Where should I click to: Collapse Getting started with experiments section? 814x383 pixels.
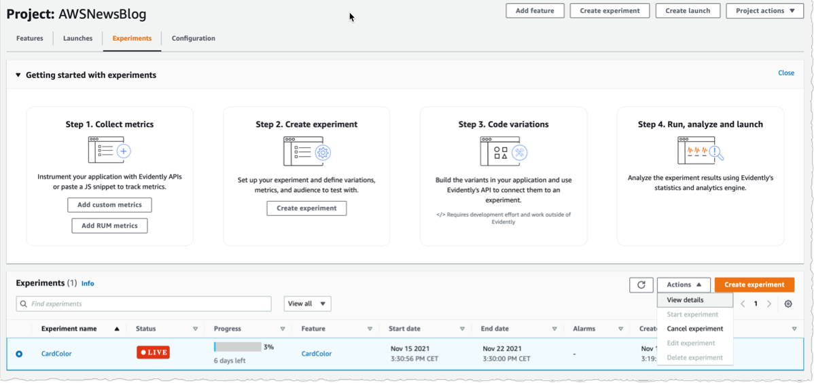click(x=19, y=75)
